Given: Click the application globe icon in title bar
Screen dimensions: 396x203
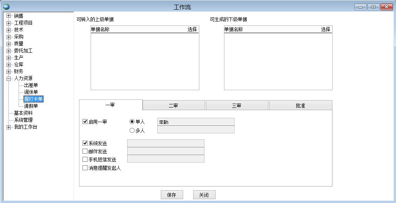Looking at the screenshot, I should (7, 7).
